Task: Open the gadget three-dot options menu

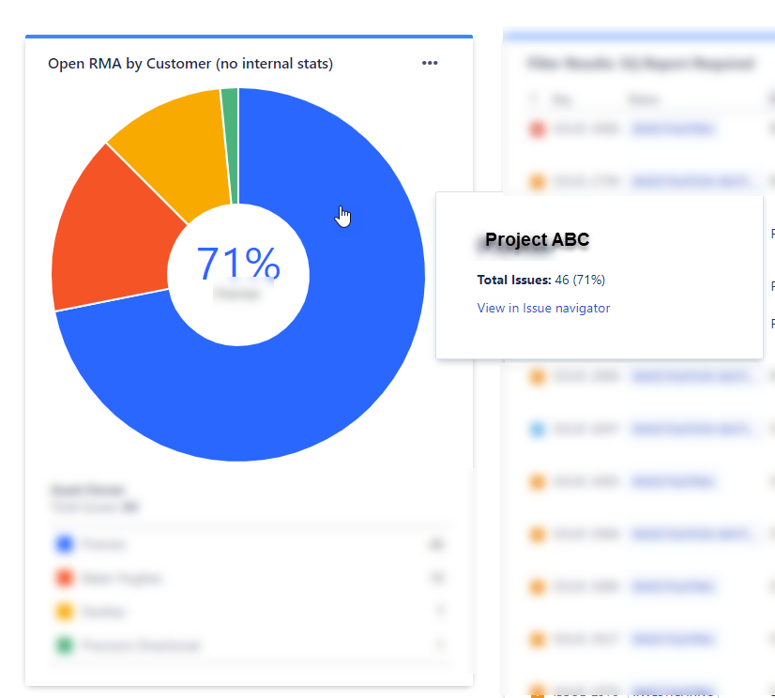Action: coord(430,63)
